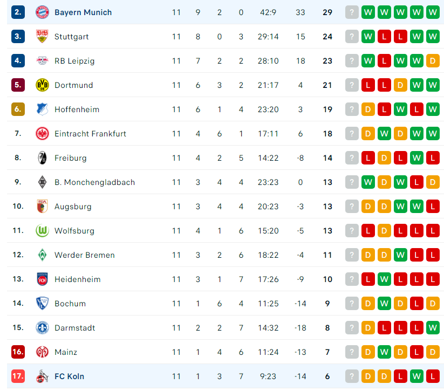
Task: Click the Wolfsburg green W logo
Action: 42,231
